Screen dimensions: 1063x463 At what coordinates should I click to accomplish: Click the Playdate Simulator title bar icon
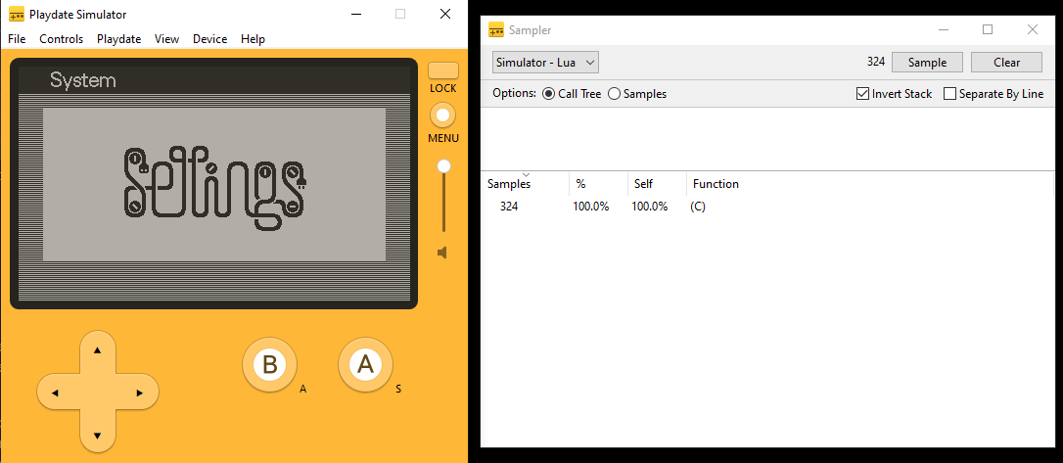pyautogui.click(x=17, y=15)
